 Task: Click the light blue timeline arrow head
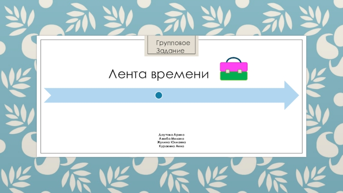tap(292, 95)
